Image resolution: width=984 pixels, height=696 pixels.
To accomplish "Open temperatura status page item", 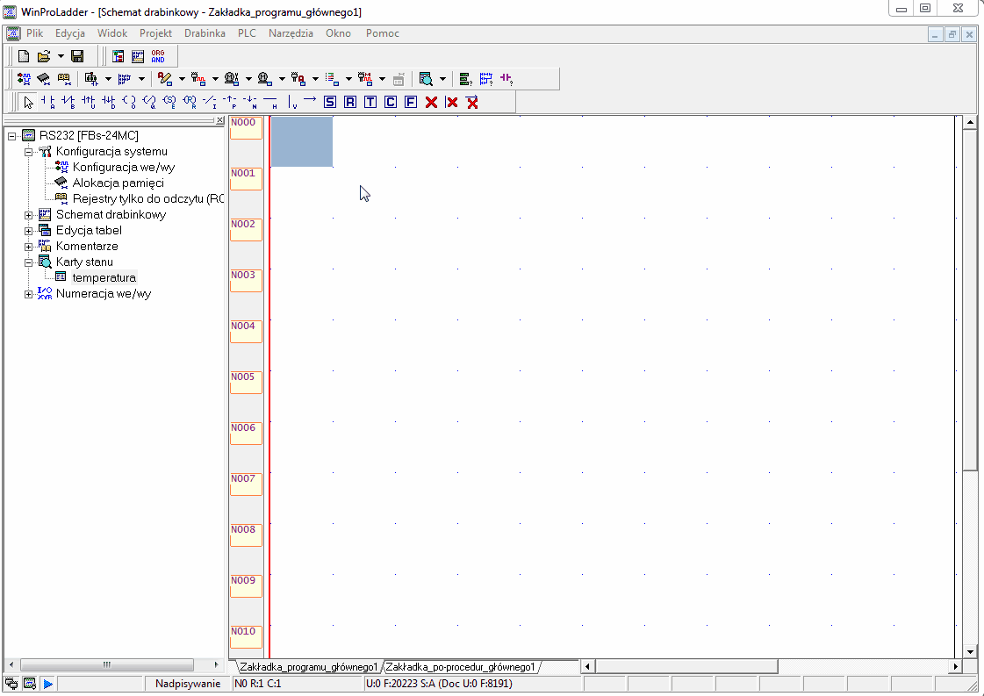I will click(x=104, y=277).
